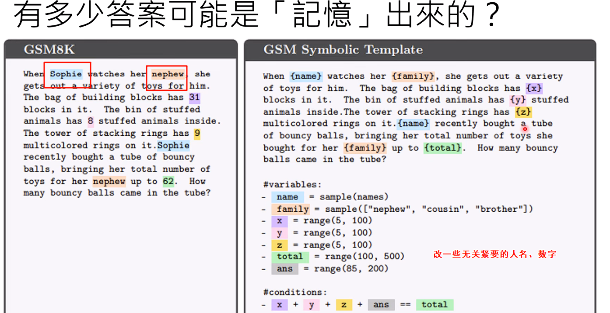610x313 pixels.
Task: Click the {total} placeholder in template text
Action: 442,148
